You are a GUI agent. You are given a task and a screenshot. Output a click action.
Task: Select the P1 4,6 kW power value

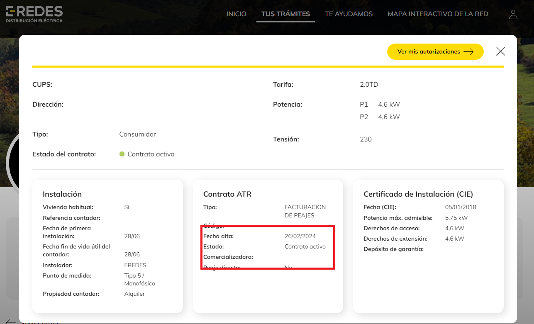380,105
